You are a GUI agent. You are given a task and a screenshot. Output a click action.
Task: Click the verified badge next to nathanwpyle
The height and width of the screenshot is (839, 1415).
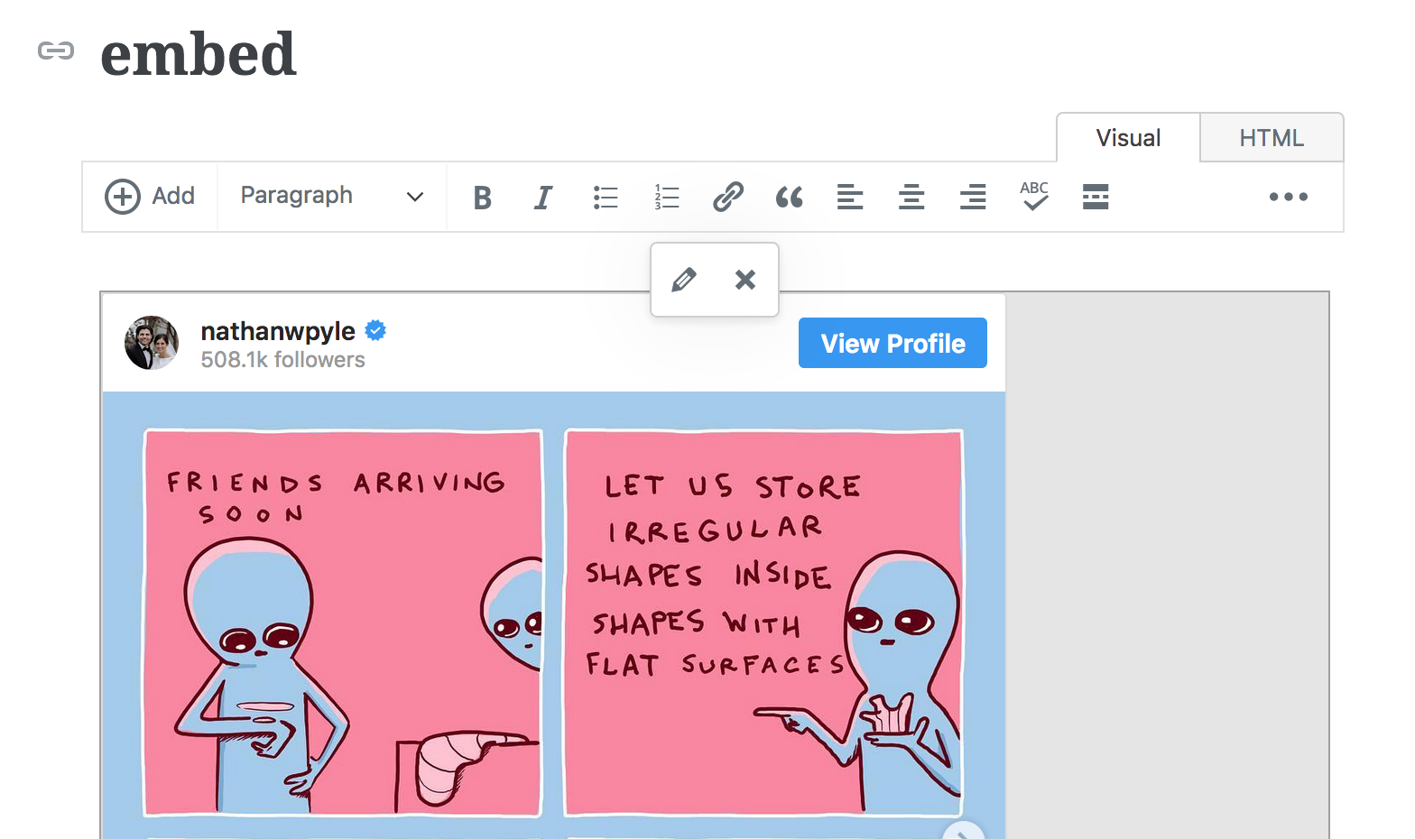click(375, 331)
